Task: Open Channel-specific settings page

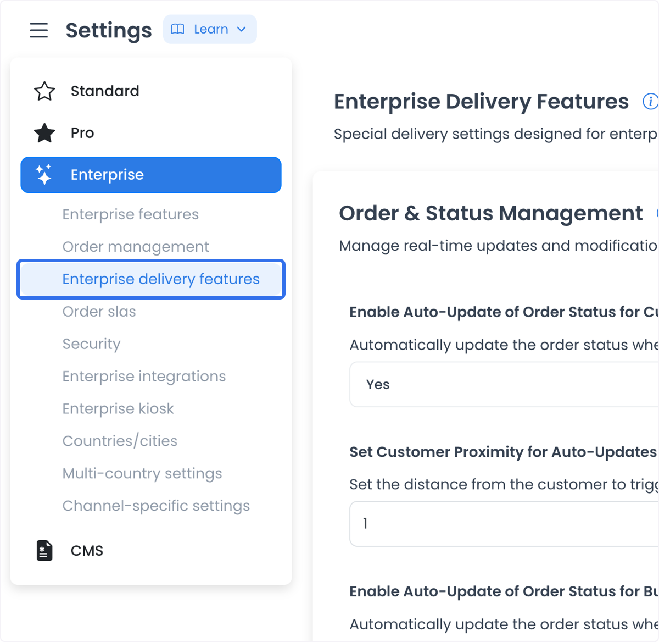Action: point(156,506)
